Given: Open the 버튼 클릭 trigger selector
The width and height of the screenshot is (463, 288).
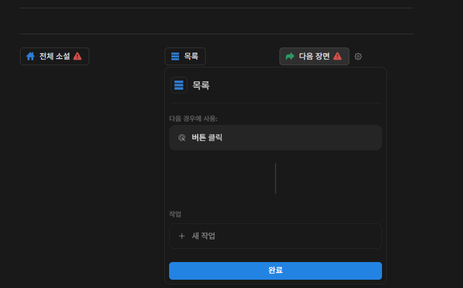Looking at the screenshot, I should pyautogui.click(x=276, y=138).
